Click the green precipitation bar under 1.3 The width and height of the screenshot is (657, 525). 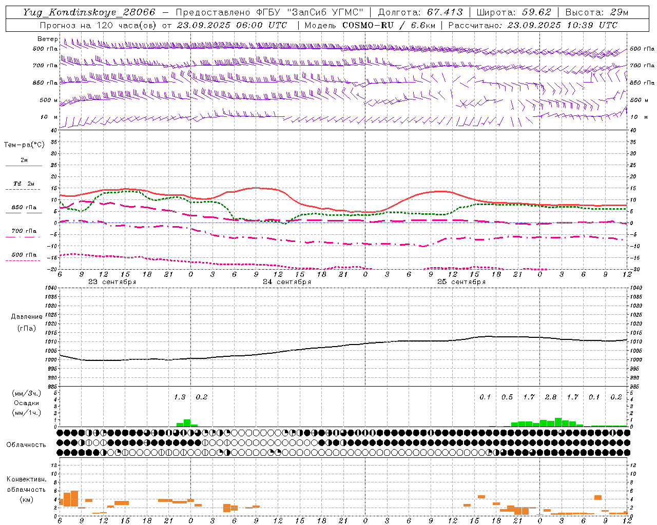187,423
